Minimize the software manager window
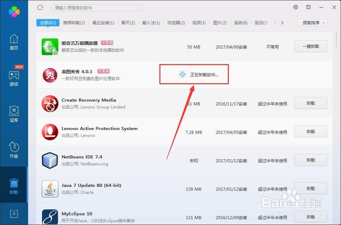The width and height of the screenshot is (341, 225). 322,7
